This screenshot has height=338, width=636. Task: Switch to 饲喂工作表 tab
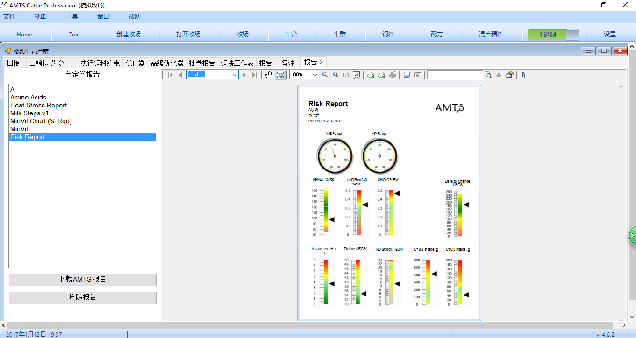[237, 63]
